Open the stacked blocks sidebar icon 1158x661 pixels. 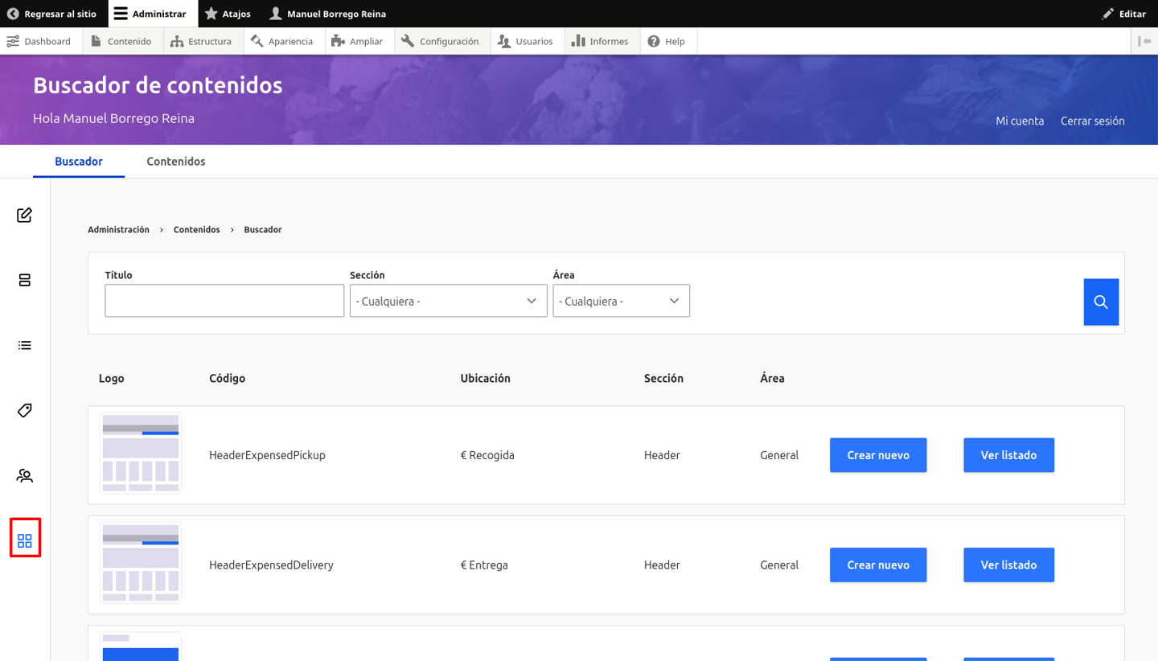pos(25,280)
